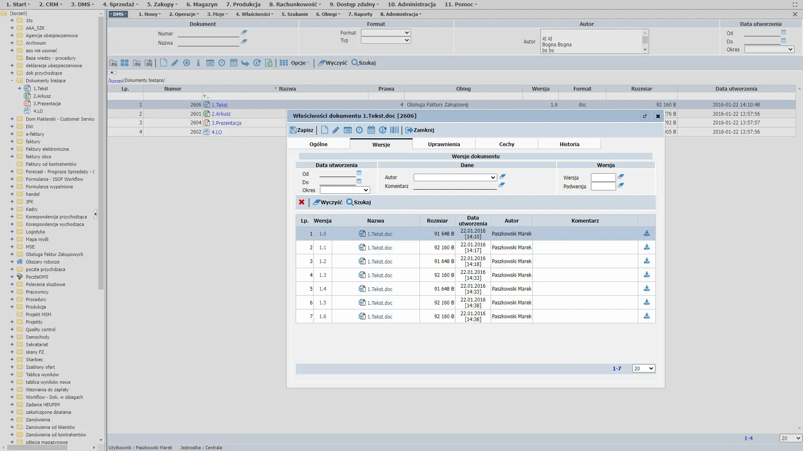Click the Wersja input field
Viewport: 803px width, 451px height.
click(603, 177)
